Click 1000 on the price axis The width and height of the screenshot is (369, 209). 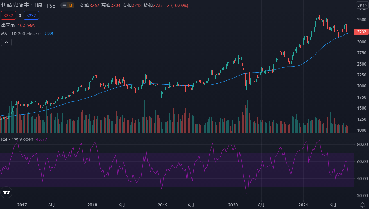click(362, 130)
